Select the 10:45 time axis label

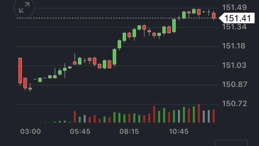click(179, 132)
